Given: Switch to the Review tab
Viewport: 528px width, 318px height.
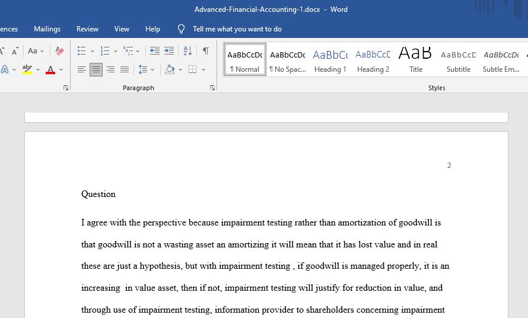Looking at the screenshot, I should 87,29.
